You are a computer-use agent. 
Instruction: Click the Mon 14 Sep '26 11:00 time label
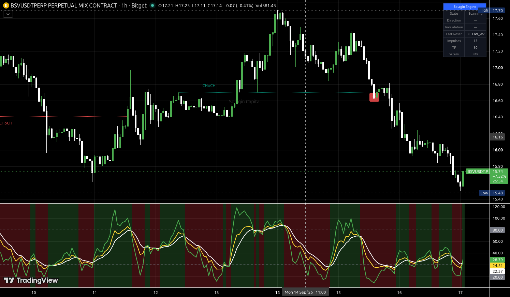coord(305,292)
